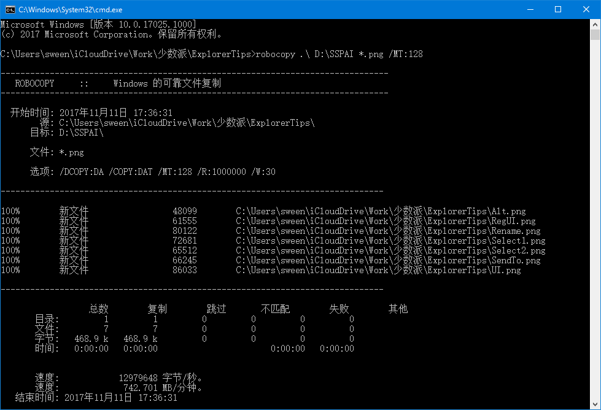Maximize the cmd.exe window

[558, 10]
